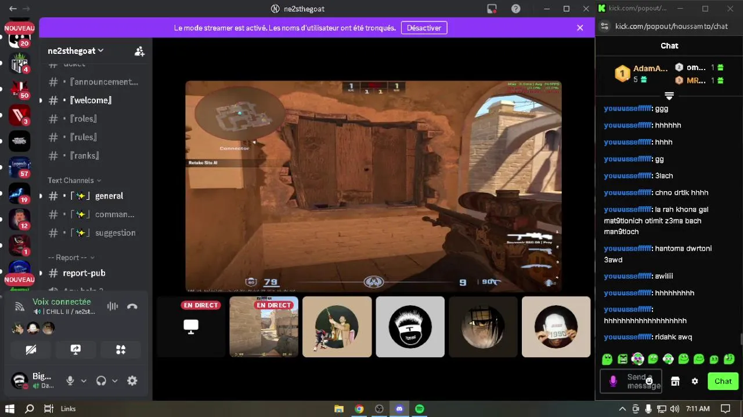
Task: Open File Explorer from the taskbar
Action: coord(339,409)
